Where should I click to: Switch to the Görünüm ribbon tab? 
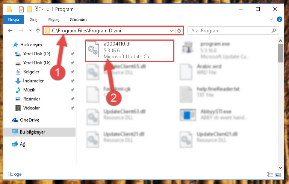tap(78, 20)
